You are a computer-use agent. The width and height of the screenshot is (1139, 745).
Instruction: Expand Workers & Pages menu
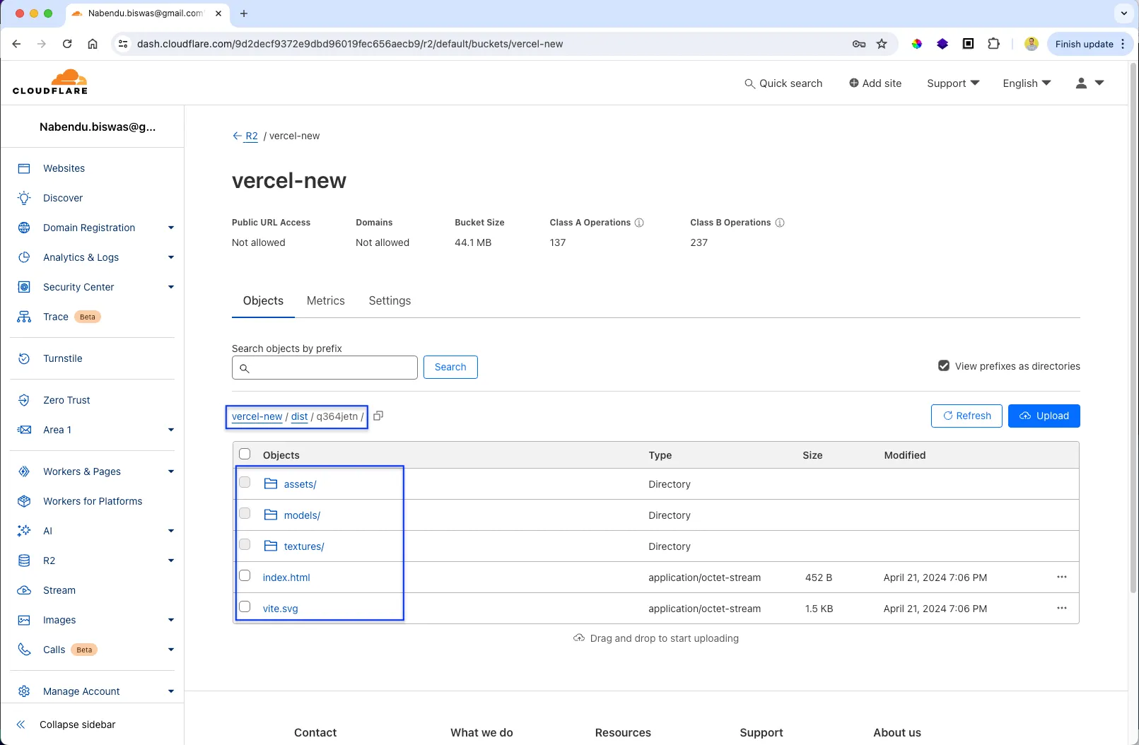point(171,471)
